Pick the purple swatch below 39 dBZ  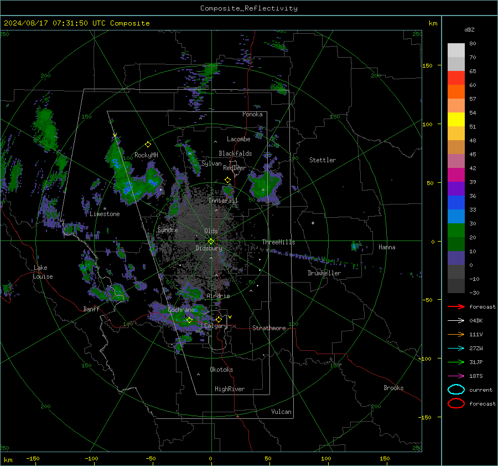pyautogui.click(x=456, y=188)
